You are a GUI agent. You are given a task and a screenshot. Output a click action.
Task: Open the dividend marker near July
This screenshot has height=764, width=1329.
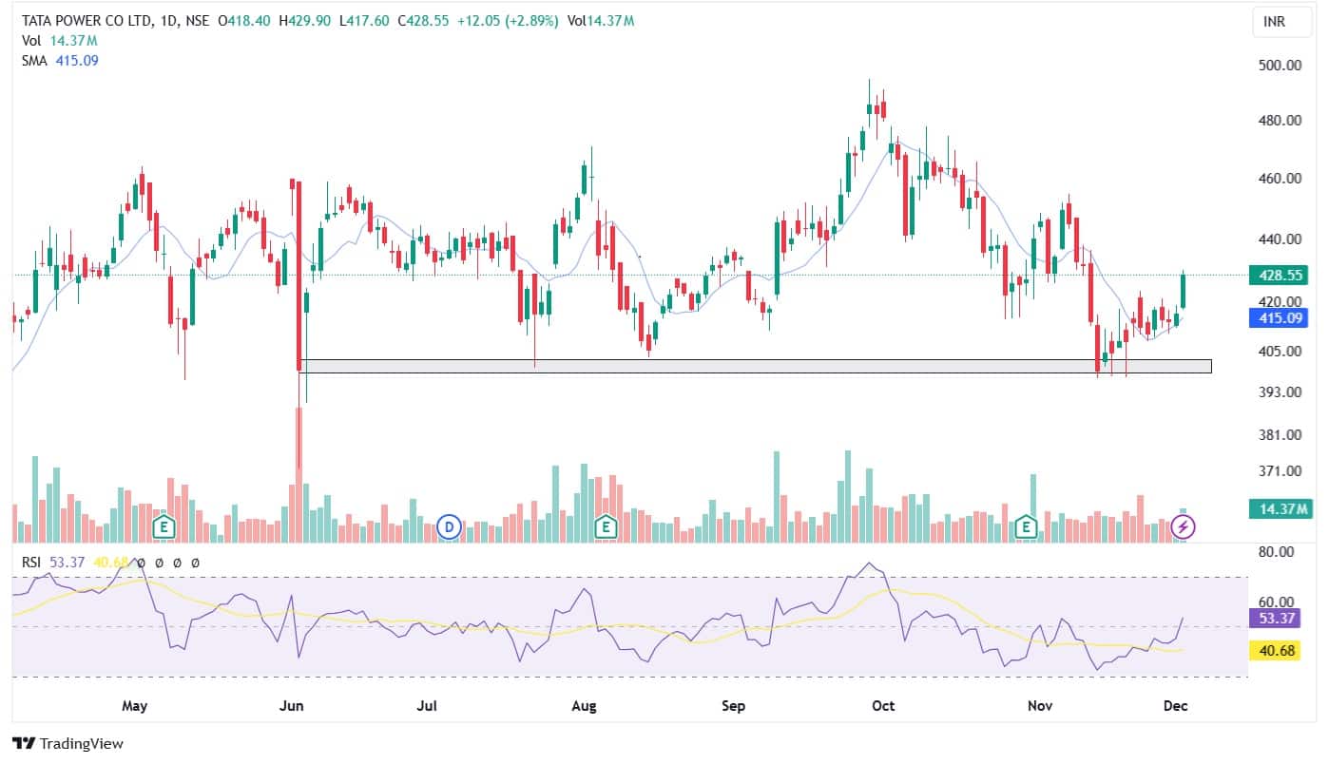point(448,525)
